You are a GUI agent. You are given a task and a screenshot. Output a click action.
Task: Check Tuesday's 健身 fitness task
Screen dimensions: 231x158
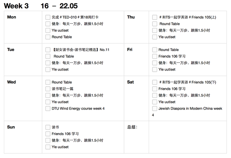click(x=48, y=63)
